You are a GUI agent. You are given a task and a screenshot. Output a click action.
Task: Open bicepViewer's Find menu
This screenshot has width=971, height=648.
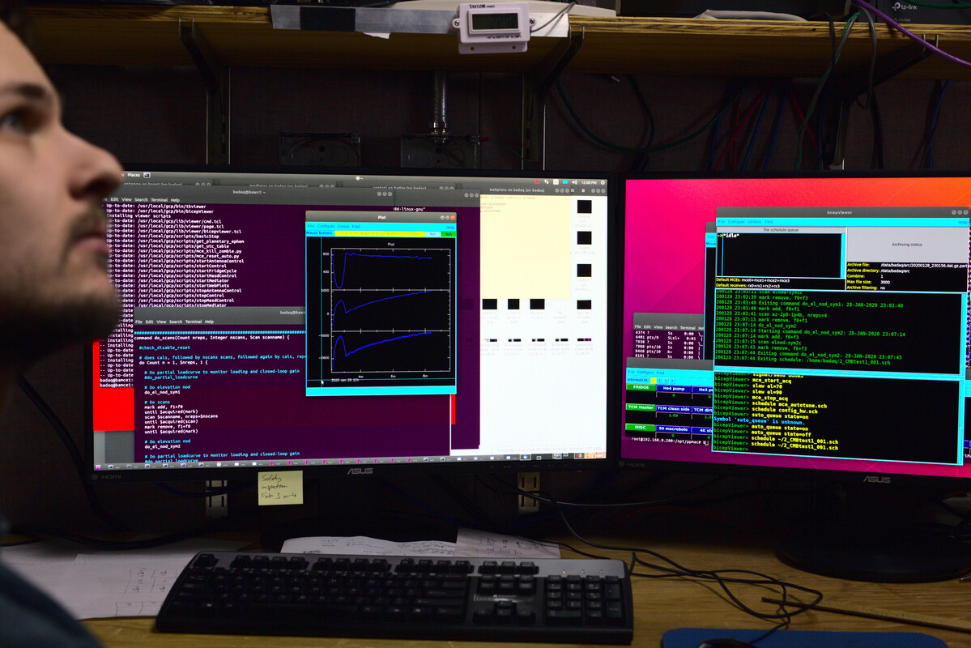pos(769,222)
